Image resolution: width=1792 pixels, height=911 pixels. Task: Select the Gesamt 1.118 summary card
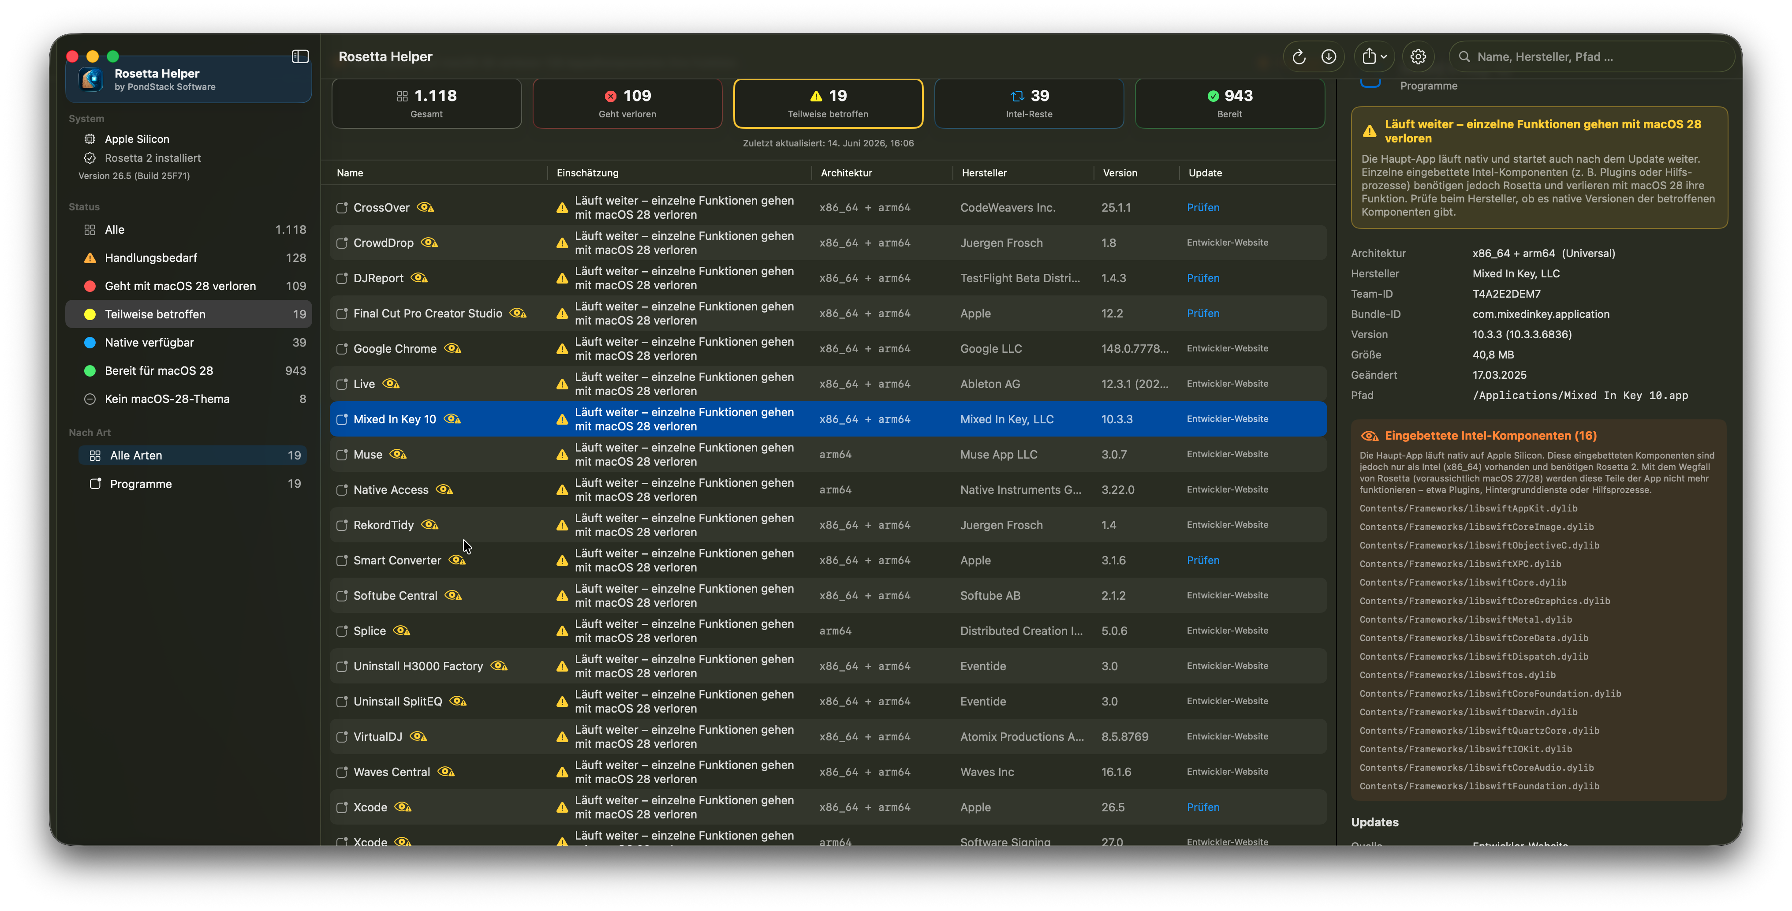(426, 104)
